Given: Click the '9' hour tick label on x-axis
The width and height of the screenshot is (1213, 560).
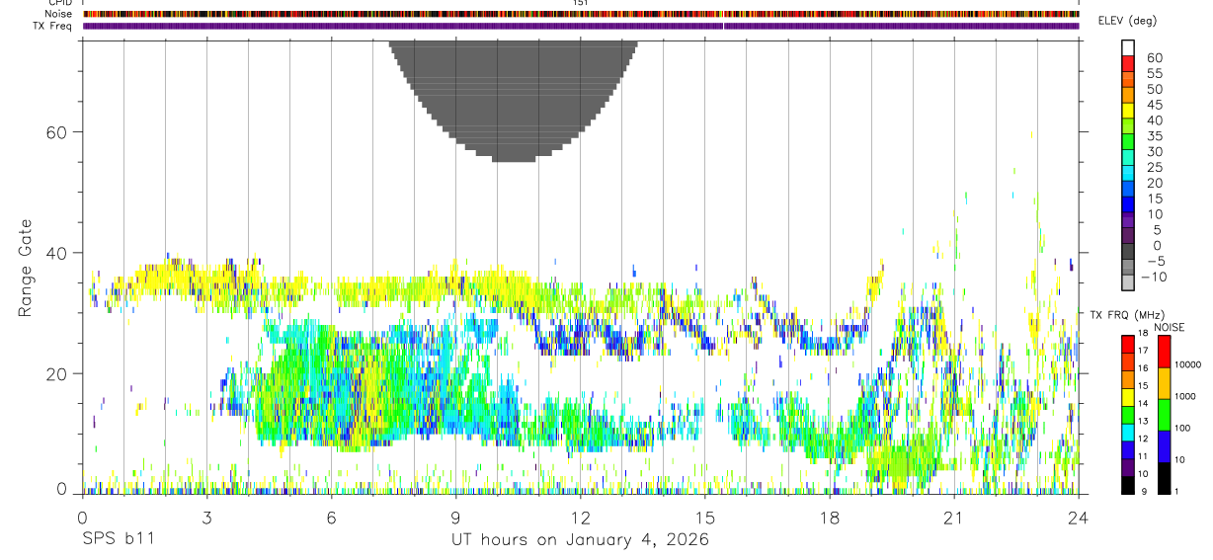Looking at the screenshot, I should (455, 518).
